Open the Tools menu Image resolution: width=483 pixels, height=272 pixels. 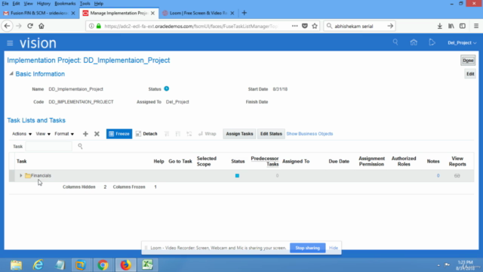click(x=85, y=4)
